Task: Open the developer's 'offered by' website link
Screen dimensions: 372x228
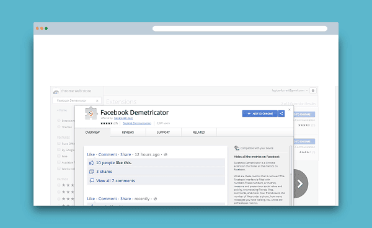Action: [123, 118]
